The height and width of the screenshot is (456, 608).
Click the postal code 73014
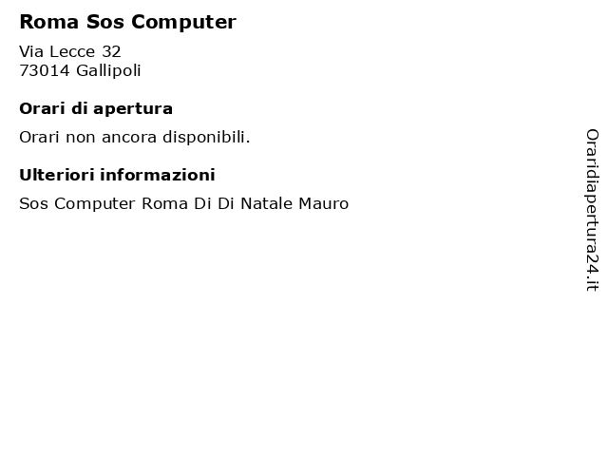click(x=45, y=71)
